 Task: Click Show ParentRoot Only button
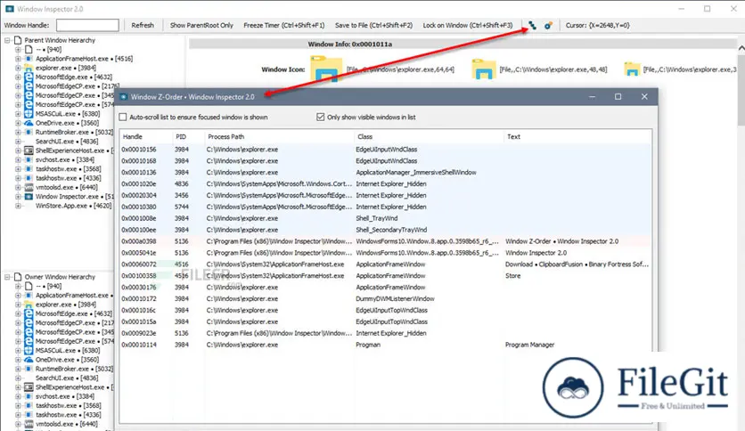pyautogui.click(x=201, y=25)
